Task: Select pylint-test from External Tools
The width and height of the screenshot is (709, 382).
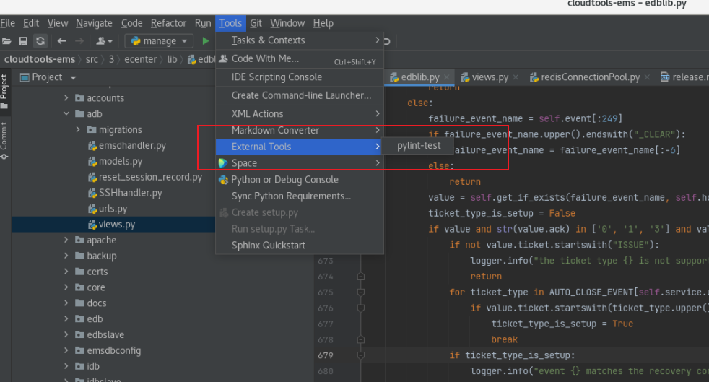Action: click(x=419, y=146)
